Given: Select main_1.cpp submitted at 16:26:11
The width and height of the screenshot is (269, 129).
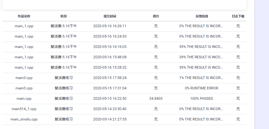Looking at the screenshot, I should (x=24, y=26).
